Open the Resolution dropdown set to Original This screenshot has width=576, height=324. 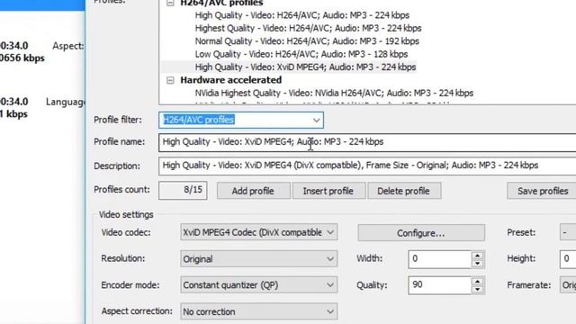tap(258, 259)
